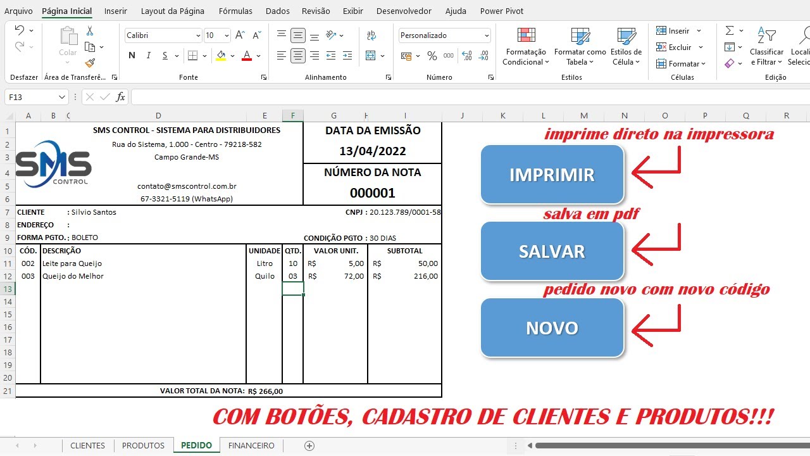Open the Formatar cells dropdown

coord(681,63)
